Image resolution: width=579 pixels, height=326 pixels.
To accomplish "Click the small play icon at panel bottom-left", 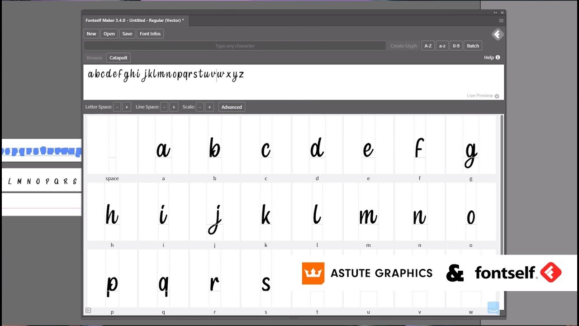I will (x=88, y=310).
